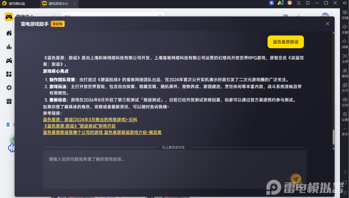Take a screenshot with 截图 scissors

[x=345, y=73]
